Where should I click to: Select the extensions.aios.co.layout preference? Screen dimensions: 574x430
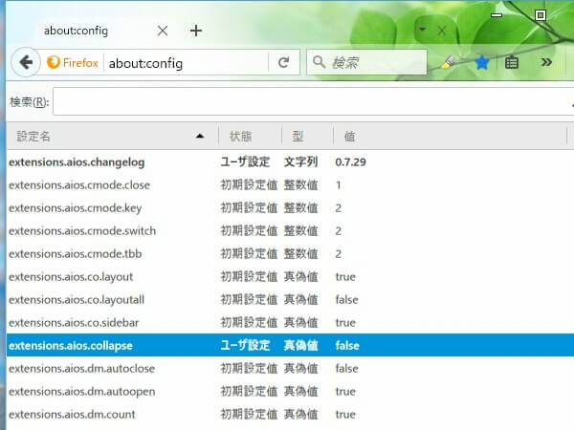click(290, 277)
